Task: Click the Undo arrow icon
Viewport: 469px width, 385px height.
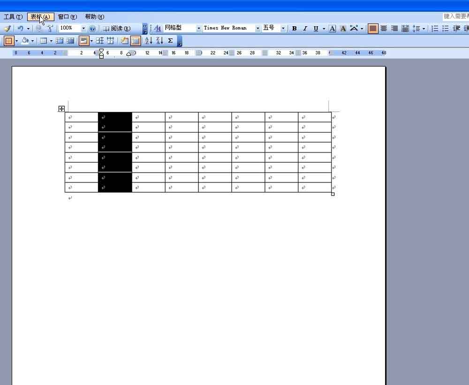Action: pyautogui.click(x=20, y=29)
